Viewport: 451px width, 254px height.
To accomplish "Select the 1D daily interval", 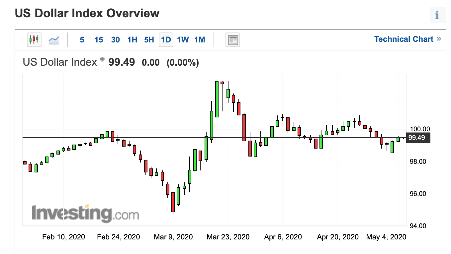I will tap(166, 40).
